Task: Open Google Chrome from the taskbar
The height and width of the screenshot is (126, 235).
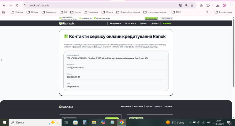Action: [121, 122]
